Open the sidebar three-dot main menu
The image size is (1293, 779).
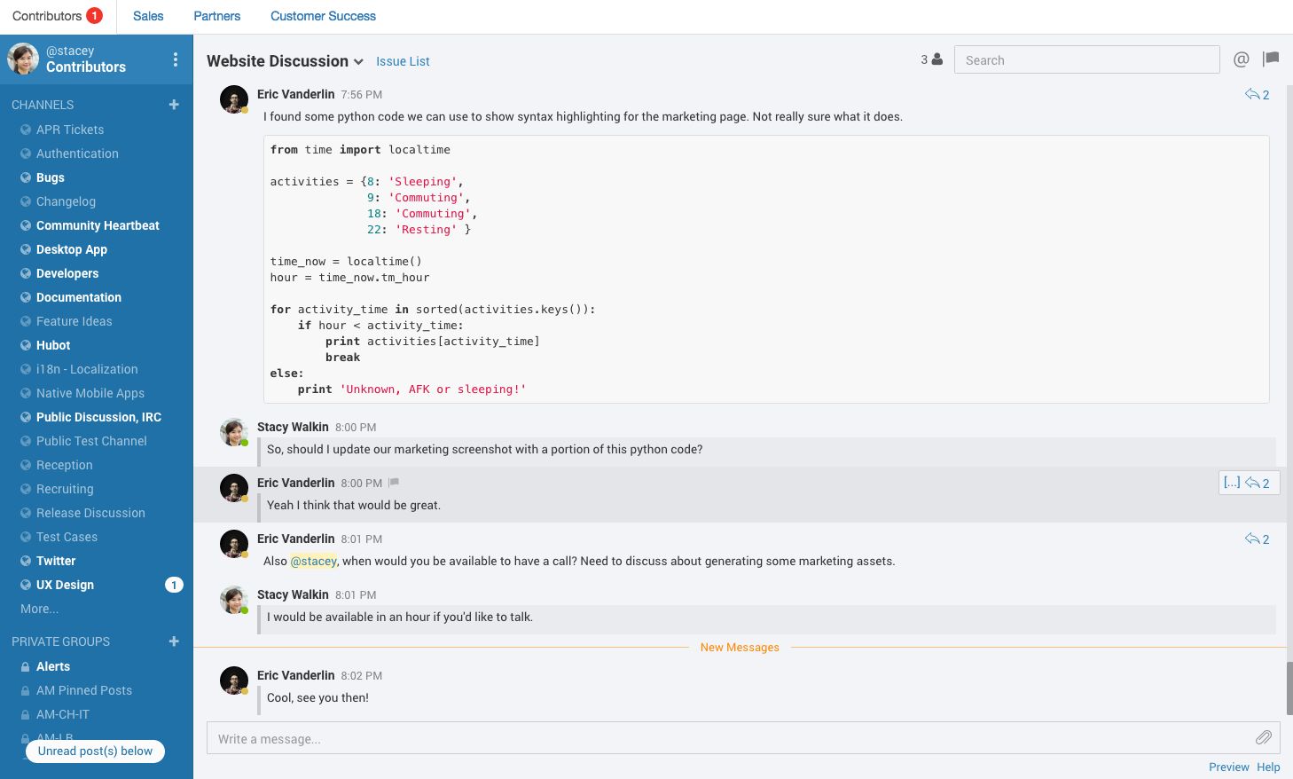point(175,59)
